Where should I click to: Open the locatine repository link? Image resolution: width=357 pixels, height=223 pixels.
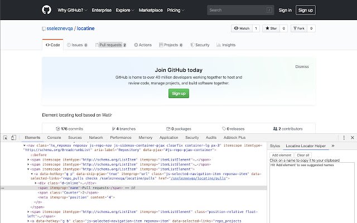(x=85, y=28)
